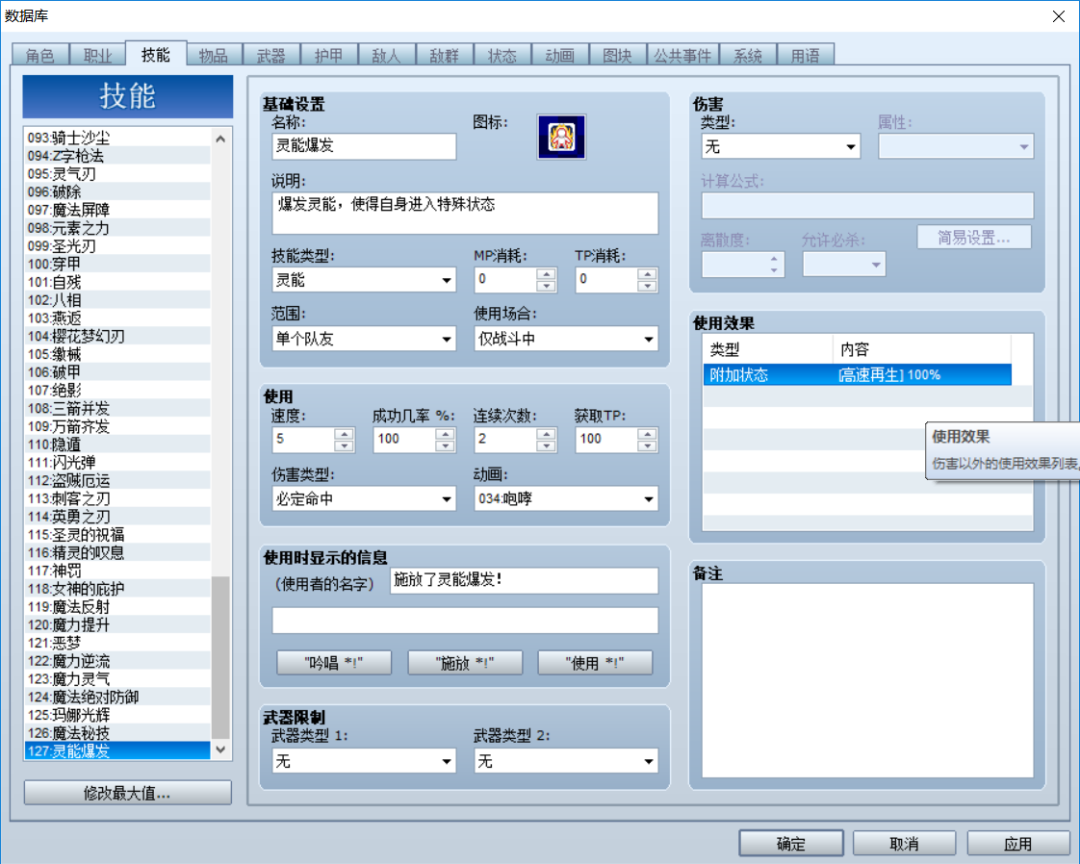Select the 用语 tab
The height and width of the screenshot is (864, 1080).
[x=806, y=55]
